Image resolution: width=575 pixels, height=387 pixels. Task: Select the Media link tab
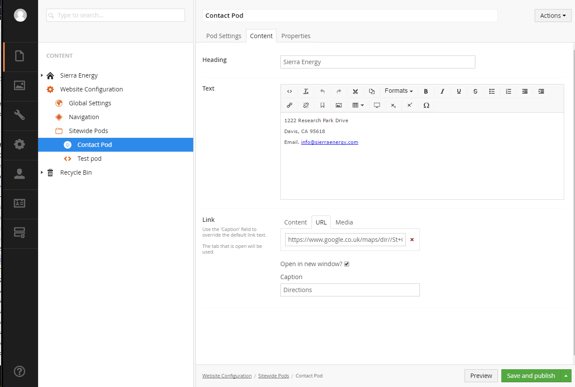pos(344,222)
